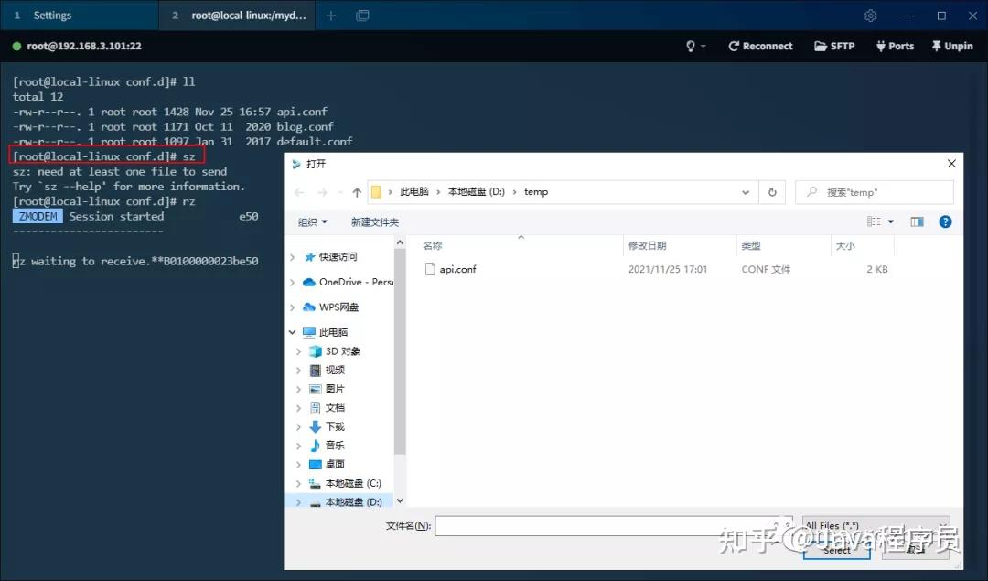Viewport: 988px width, 581px height.
Task: Open the Help question-mark icon
Action: (944, 221)
